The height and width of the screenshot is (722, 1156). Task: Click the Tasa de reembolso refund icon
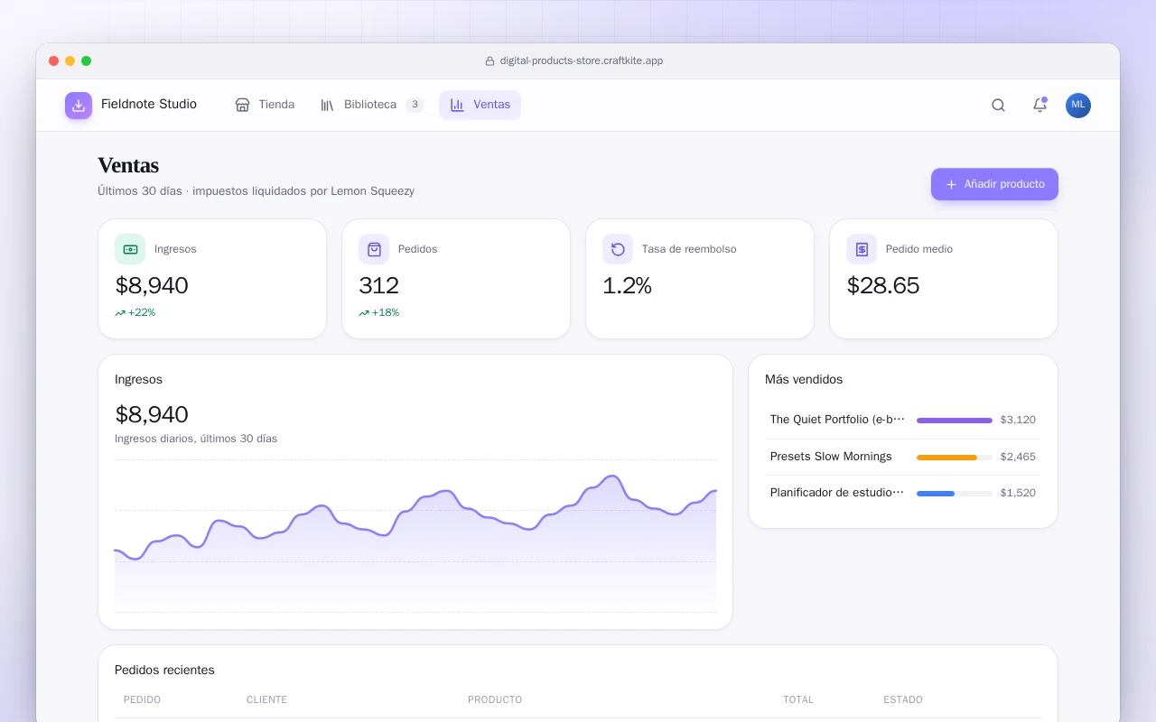coord(618,249)
